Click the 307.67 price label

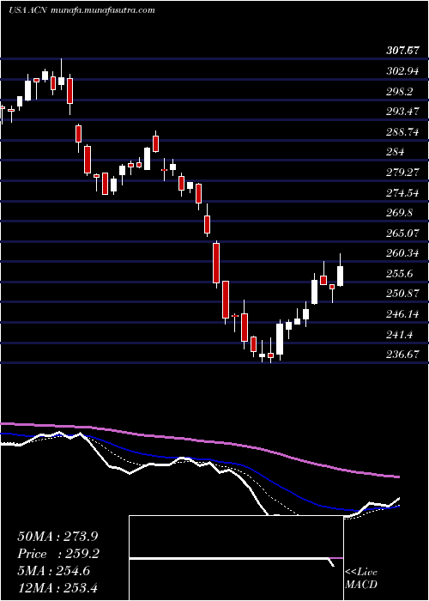click(402, 51)
